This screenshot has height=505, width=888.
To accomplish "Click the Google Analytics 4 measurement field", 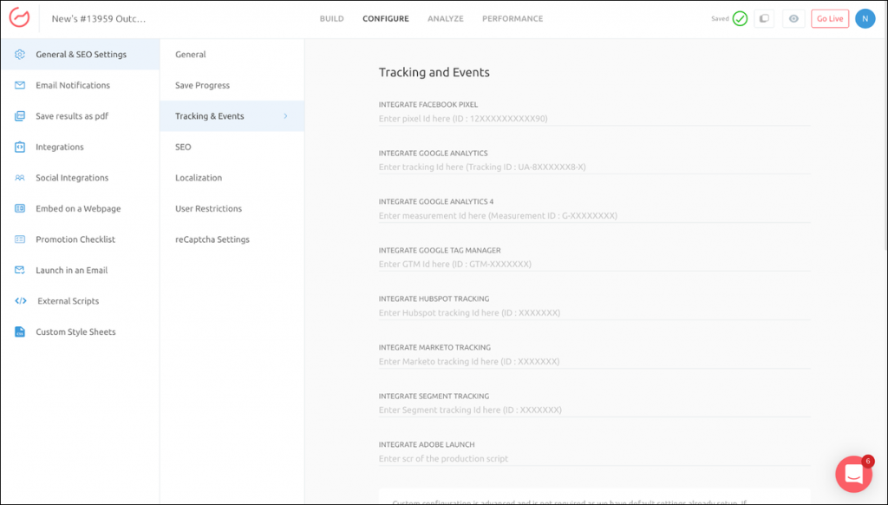I will [x=594, y=216].
